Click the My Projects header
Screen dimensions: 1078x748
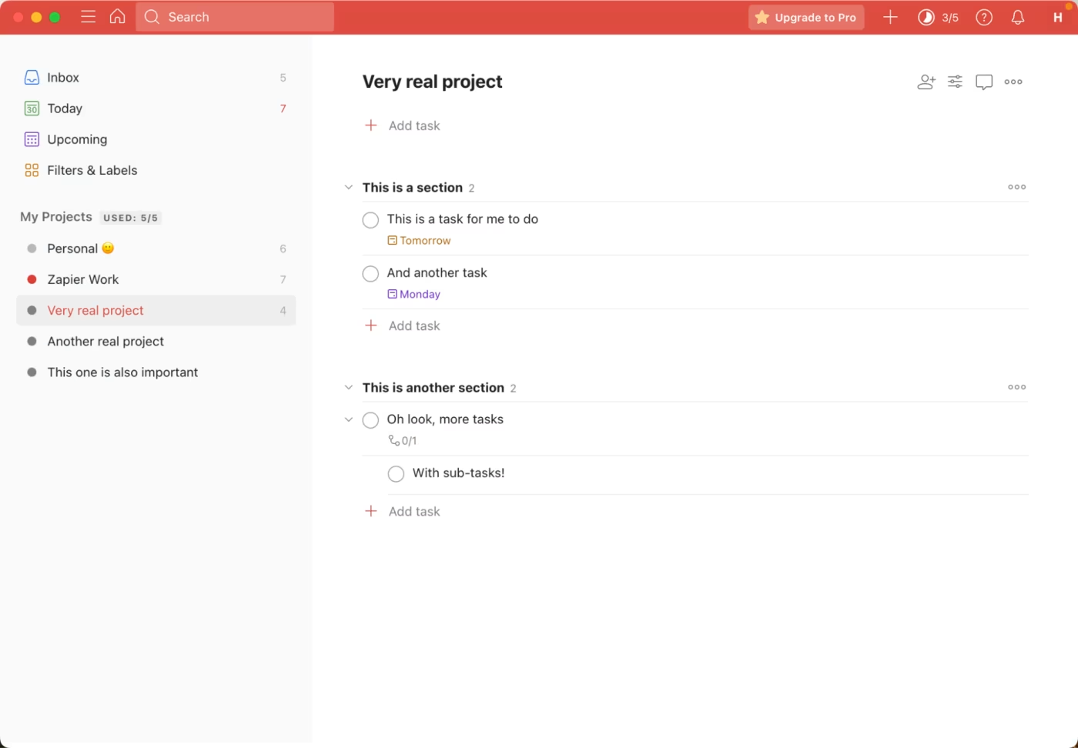56,217
